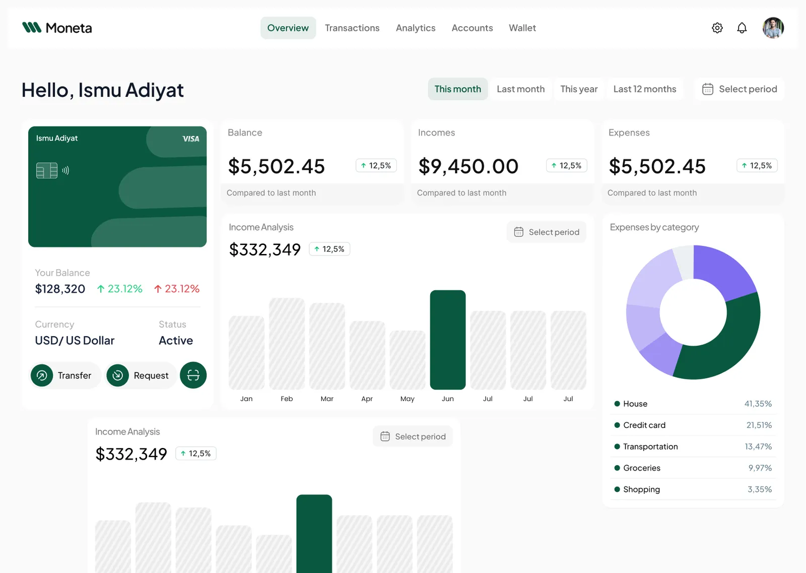Open Select period in lower Income Analysis
This screenshot has width=806, height=573.
(413, 436)
